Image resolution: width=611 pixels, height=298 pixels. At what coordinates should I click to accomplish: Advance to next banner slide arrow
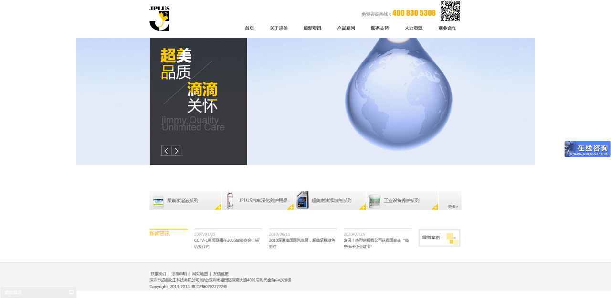177,151
